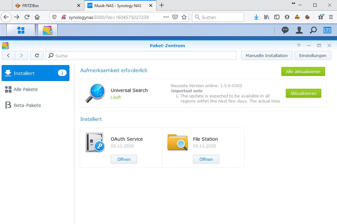This screenshot has height=224, width=337.
Task: Click the OAuth Service package name
Action: (127, 139)
